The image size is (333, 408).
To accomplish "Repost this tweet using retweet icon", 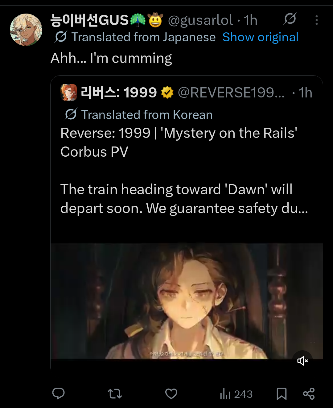I will click(x=115, y=394).
